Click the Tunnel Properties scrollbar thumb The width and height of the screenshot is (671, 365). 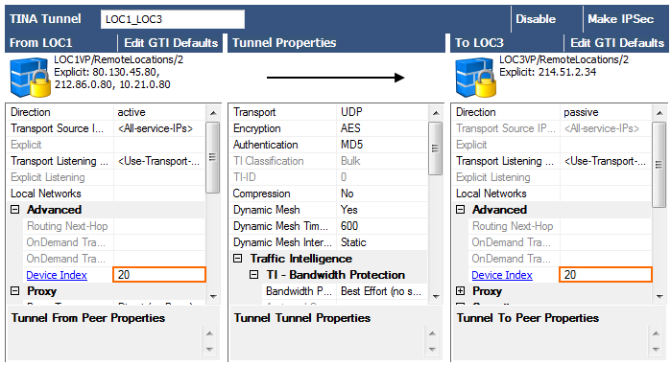(436, 148)
